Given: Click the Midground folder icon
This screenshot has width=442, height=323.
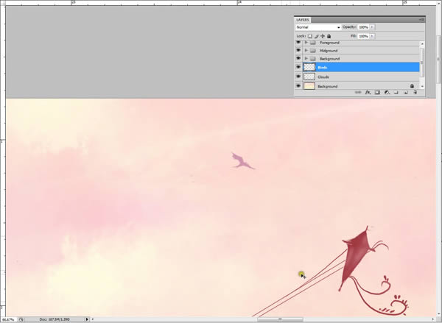Looking at the screenshot, I should click(312, 51).
